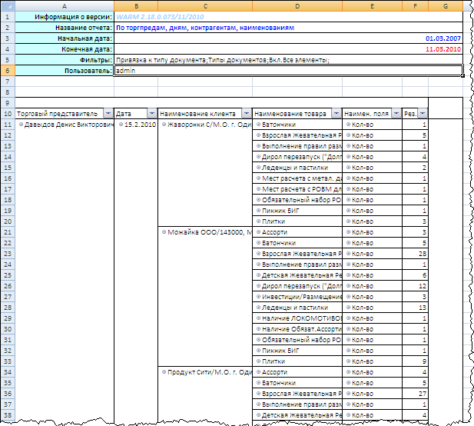Collapse the Давыдов Денис Викторович group icon

point(21,124)
